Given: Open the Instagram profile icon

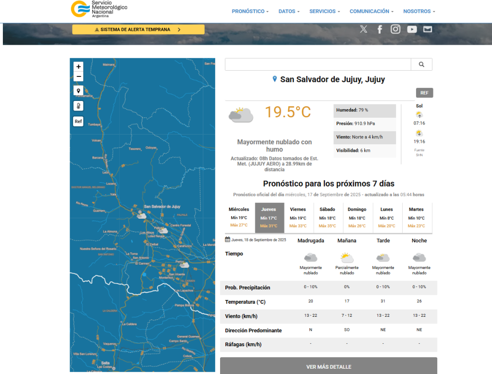Looking at the screenshot, I should pos(395,29).
